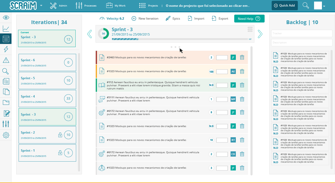335x183 pixels.
Task: Open the warning triangle sidebar icon
Action: pyautogui.click(x=6, y=60)
